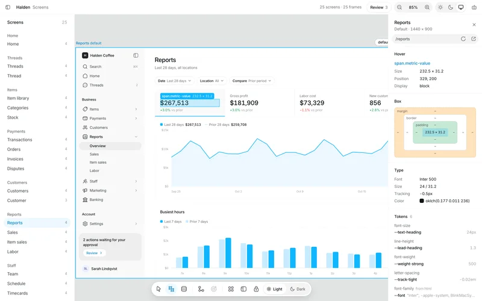Collapse the Reports section chevron
Viewport: 482px width, 301px height.
click(136, 137)
